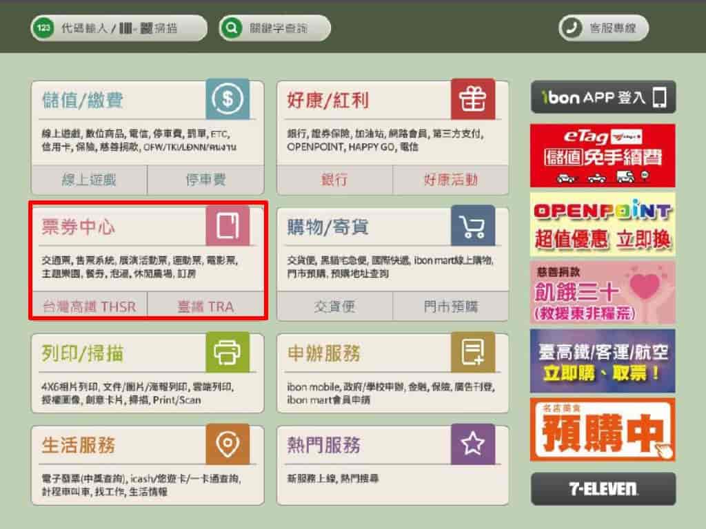Tap the star 熱門服務 icon
This screenshot has width=706, height=529.
[473, 444]
